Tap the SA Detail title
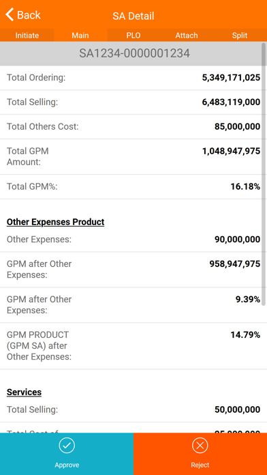 [133, 16]
